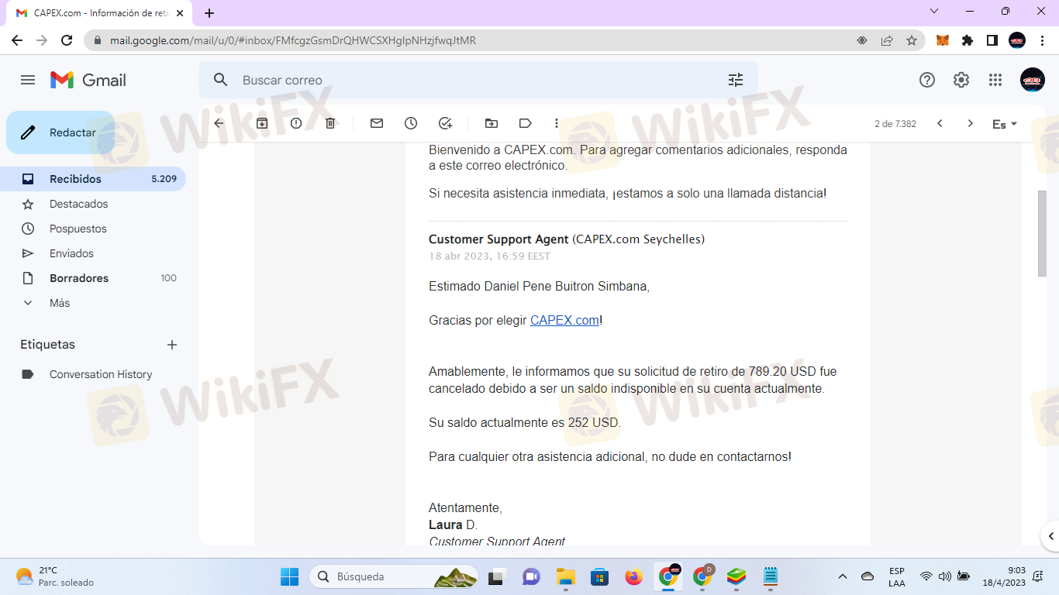The width and height of the screenshot is (1059, 595).
Task: Show search options filter icon
Action: (736, 80)
